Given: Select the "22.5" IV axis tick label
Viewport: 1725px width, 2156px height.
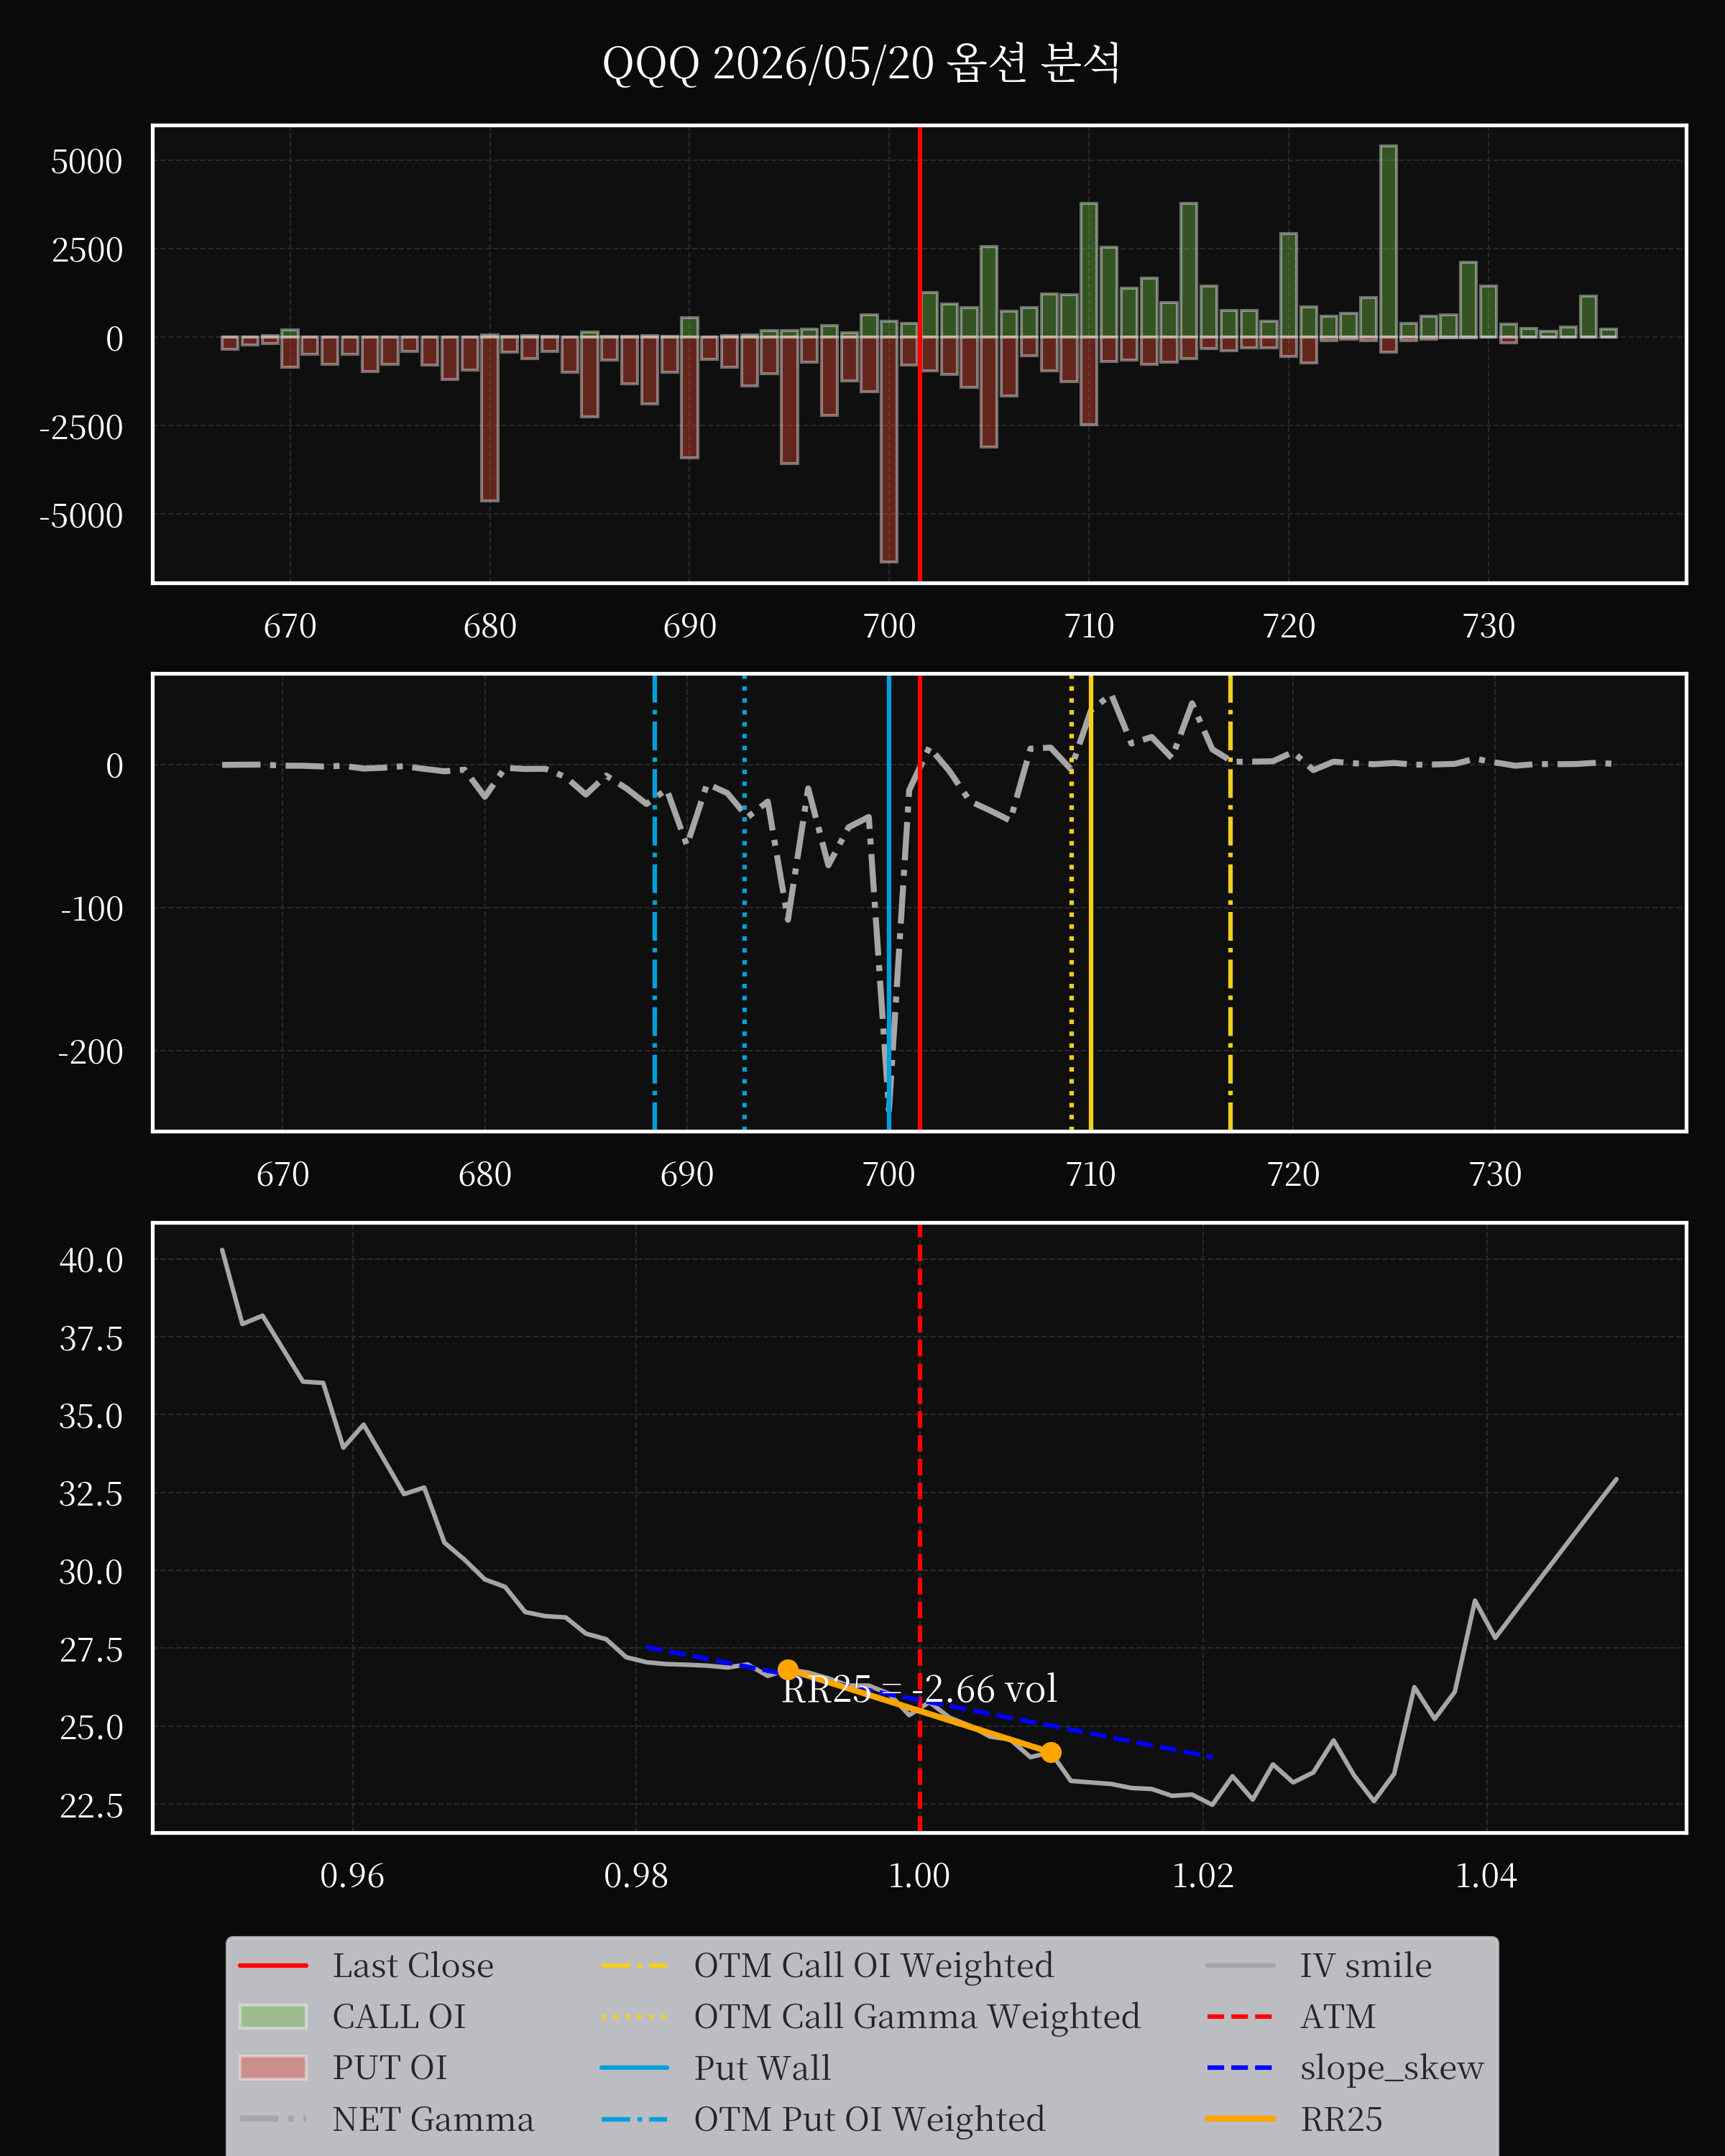Looking at the screenshot, I should (x=91, y=1805).
